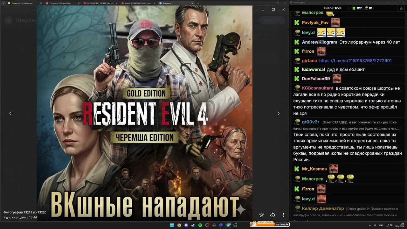Open Steam from taskbar

[193, 225]
